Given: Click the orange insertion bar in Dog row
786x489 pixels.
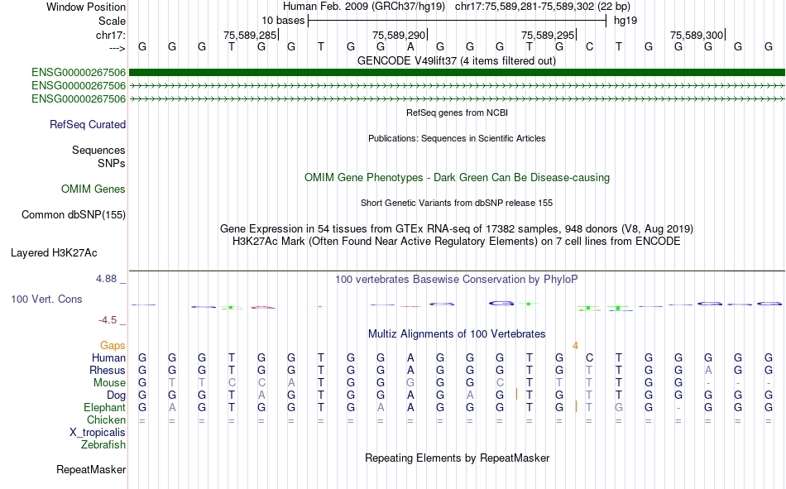Looking at the screenshot, I should [x=516, y=394].
